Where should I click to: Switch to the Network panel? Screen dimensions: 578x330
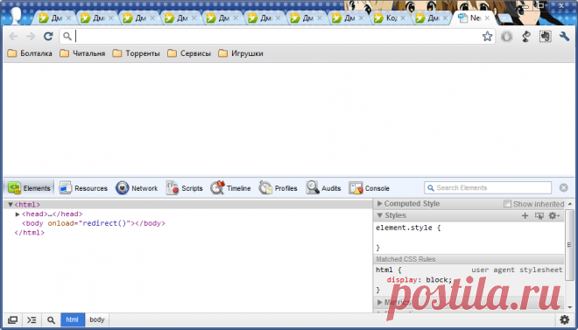[x=137, y=188]
